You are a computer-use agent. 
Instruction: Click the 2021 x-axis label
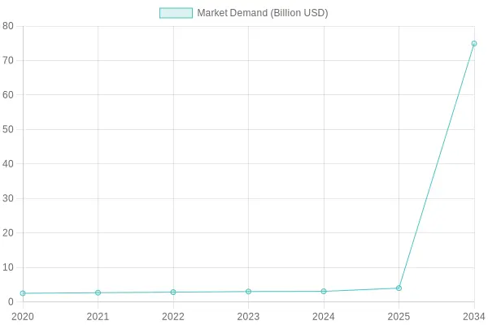pyautogui.click(x=98, y=317)
